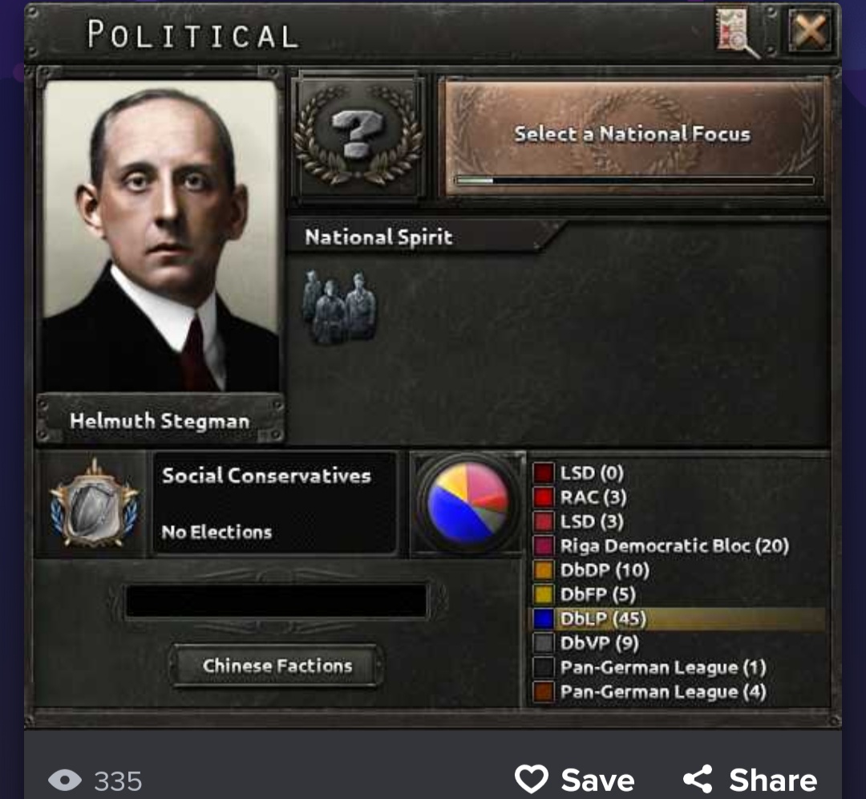Open the party popularity pie chart

click(x=468, y=501)
